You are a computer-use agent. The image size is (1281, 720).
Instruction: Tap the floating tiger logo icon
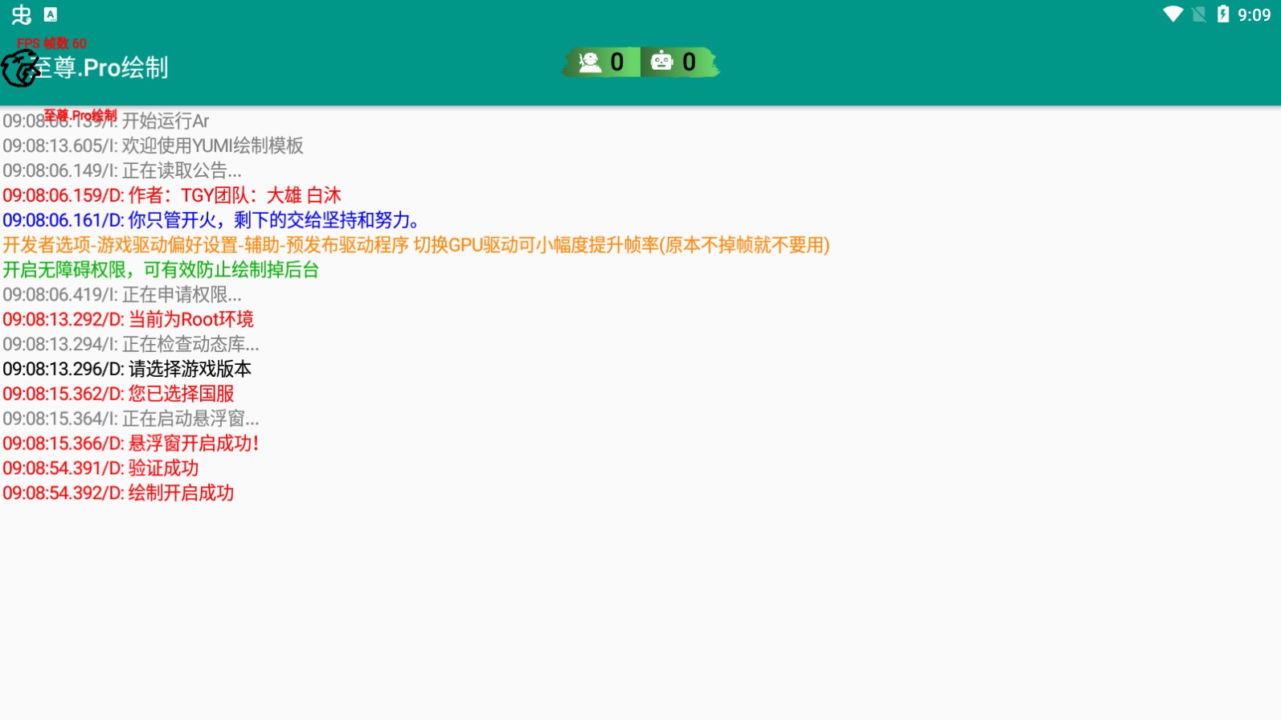(20, 68)
